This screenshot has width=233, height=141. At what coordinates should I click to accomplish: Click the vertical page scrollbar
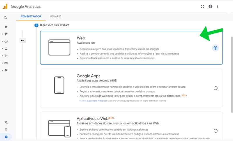232,74
